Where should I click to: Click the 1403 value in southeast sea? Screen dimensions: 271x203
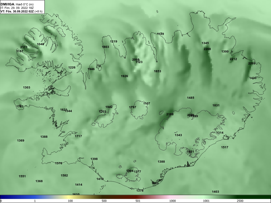(215, 192)
